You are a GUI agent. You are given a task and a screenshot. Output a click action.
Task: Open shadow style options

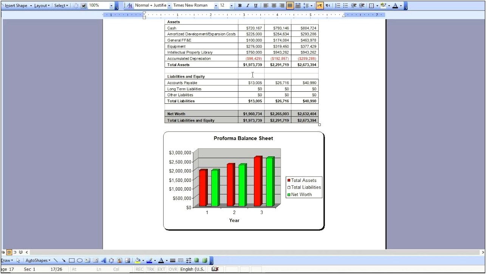(197, 260)
